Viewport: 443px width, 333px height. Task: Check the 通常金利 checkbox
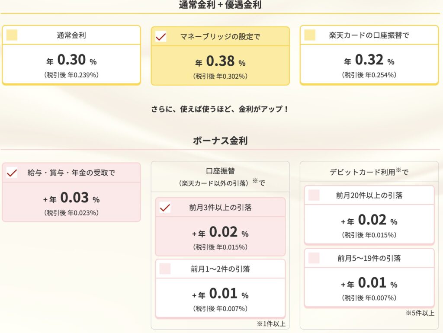point(12,35)
